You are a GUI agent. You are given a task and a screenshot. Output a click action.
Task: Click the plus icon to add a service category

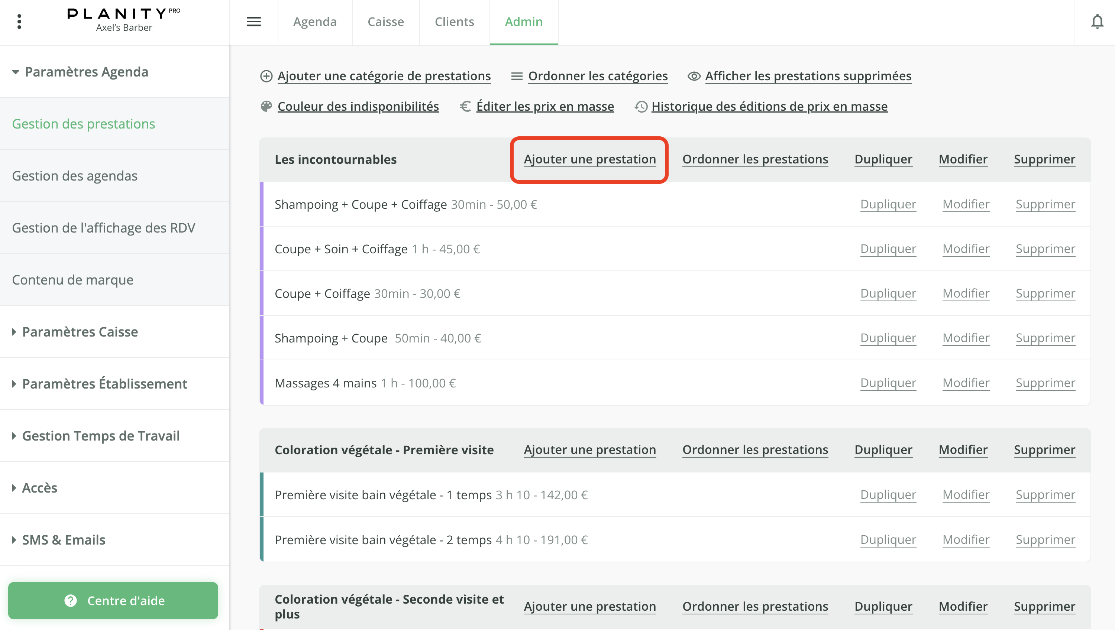[266, 76]
